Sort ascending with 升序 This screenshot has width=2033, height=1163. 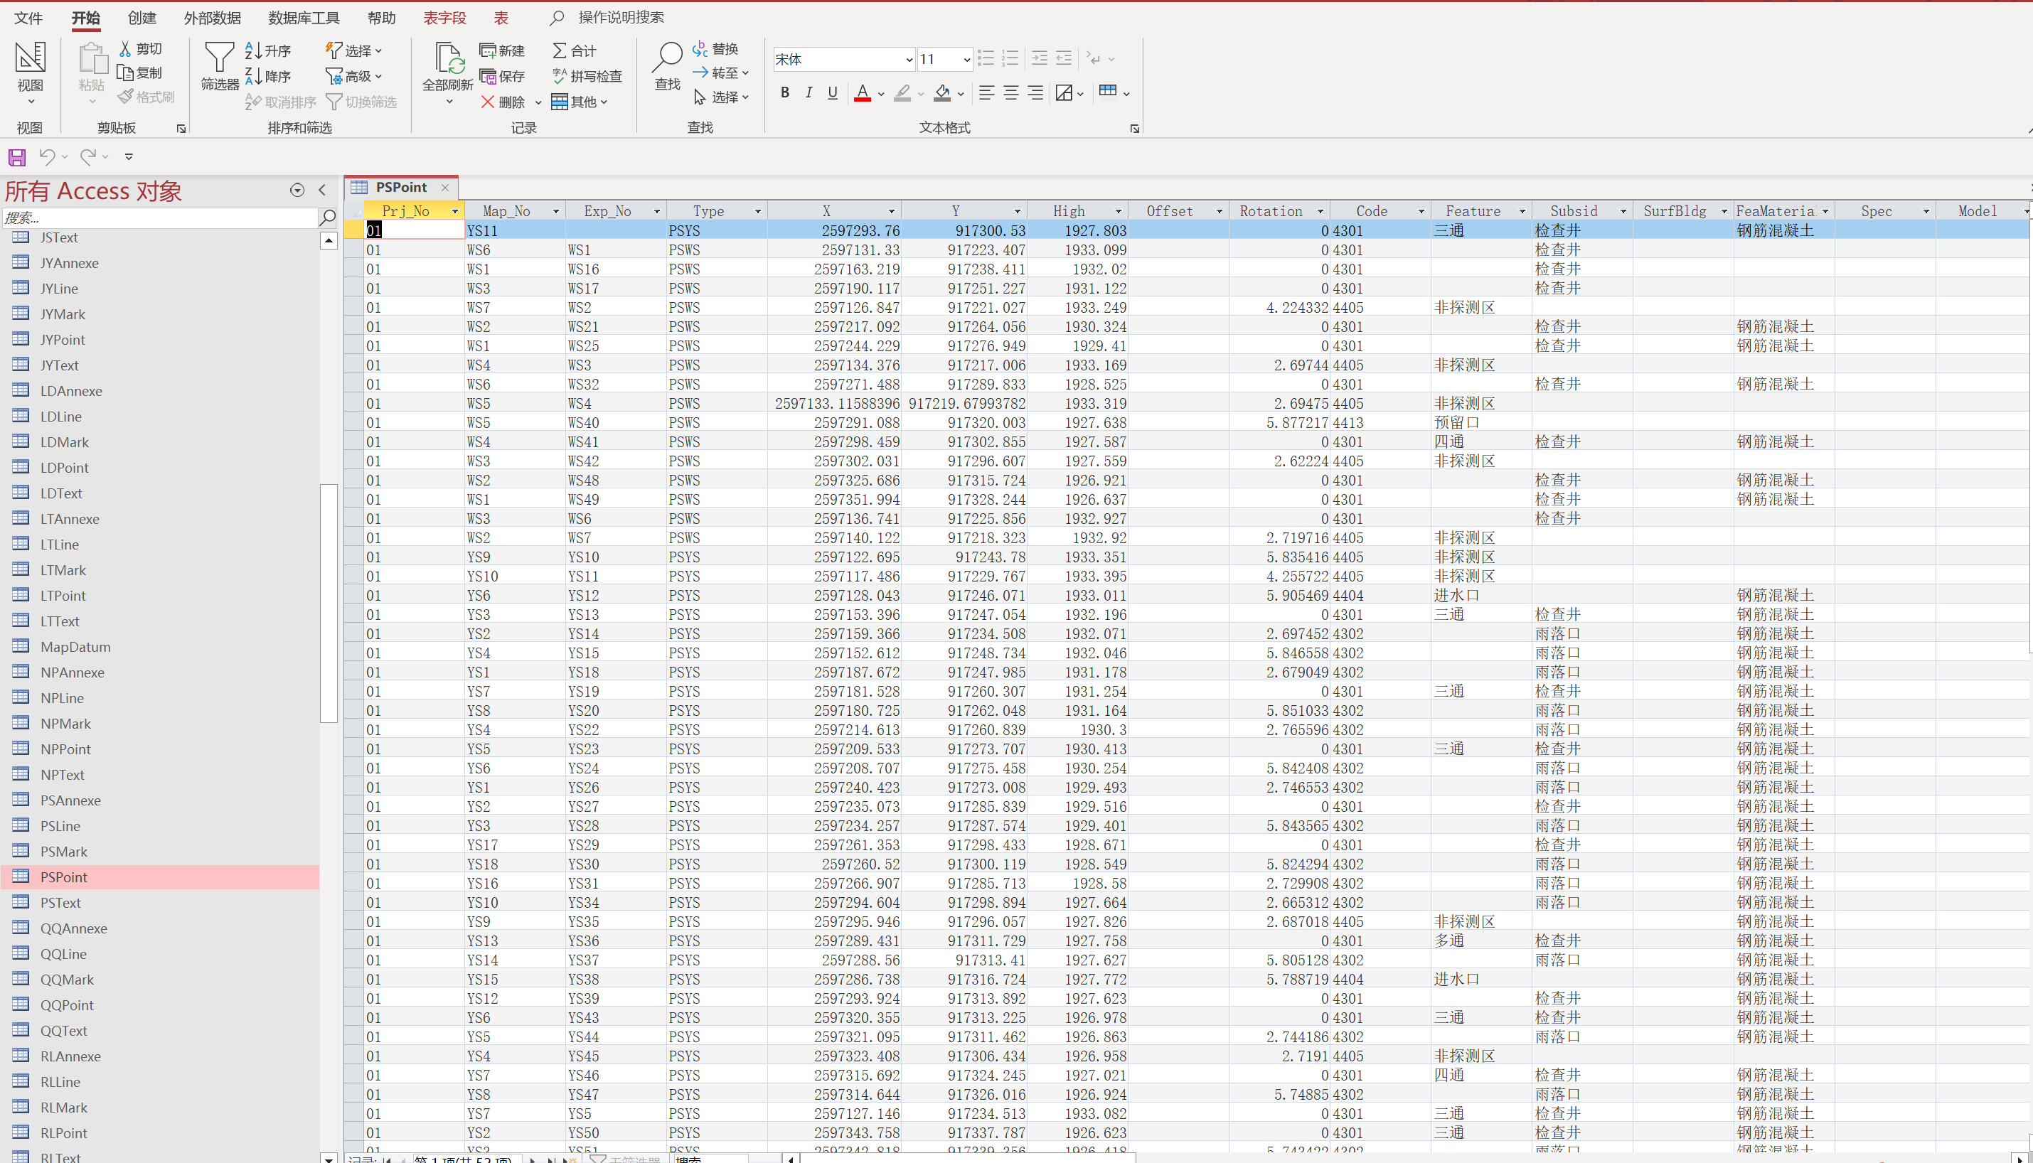268,50
